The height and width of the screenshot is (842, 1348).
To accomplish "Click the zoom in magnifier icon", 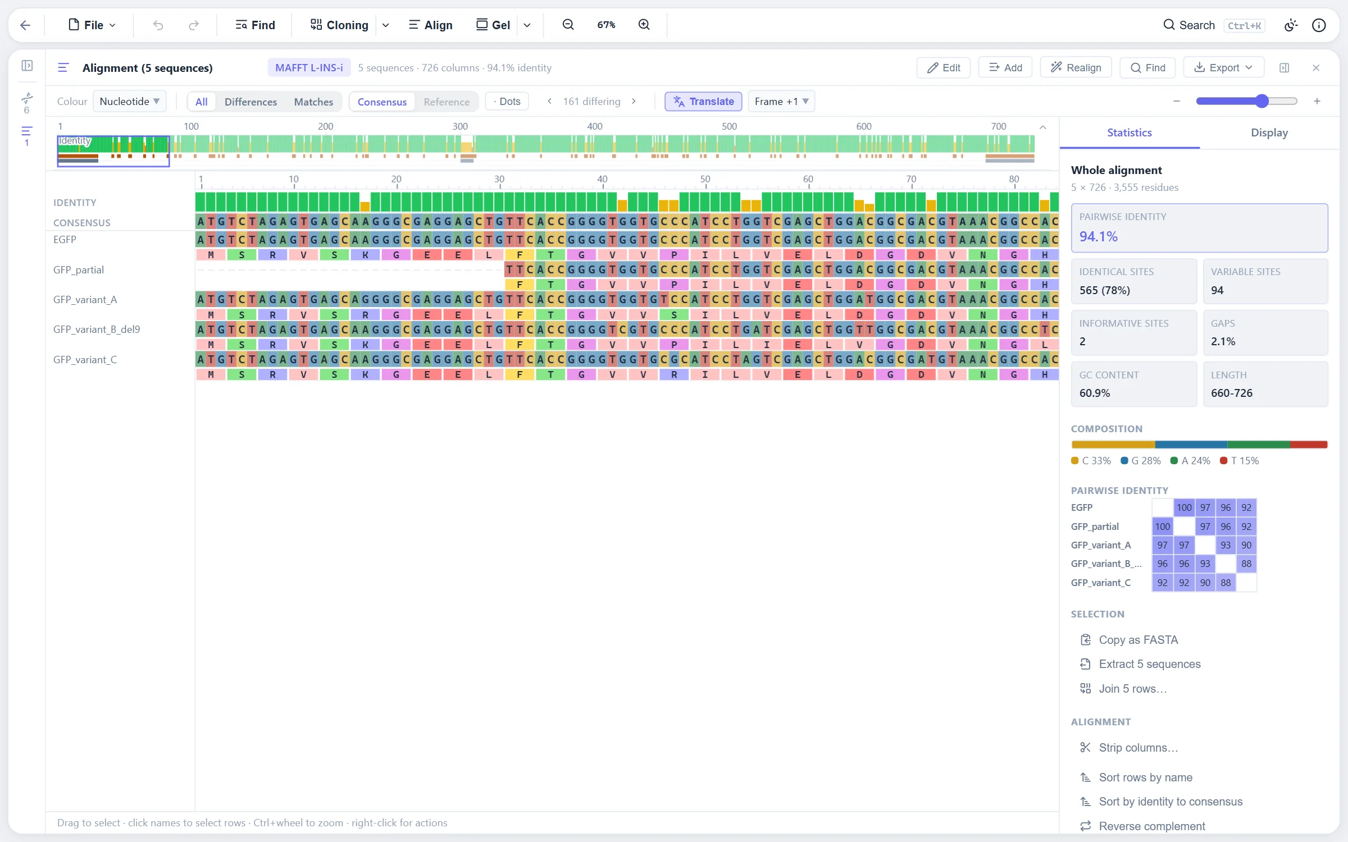I will 644,25.
